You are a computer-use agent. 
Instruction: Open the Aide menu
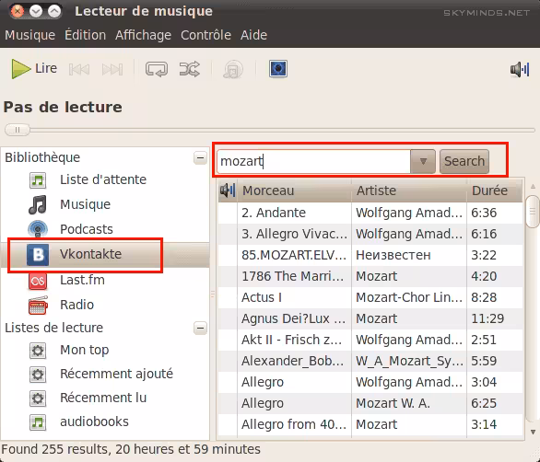point(253,35)
